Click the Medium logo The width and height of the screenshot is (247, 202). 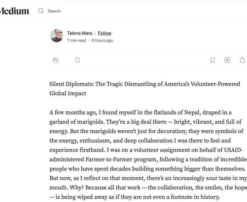[14, 11]
